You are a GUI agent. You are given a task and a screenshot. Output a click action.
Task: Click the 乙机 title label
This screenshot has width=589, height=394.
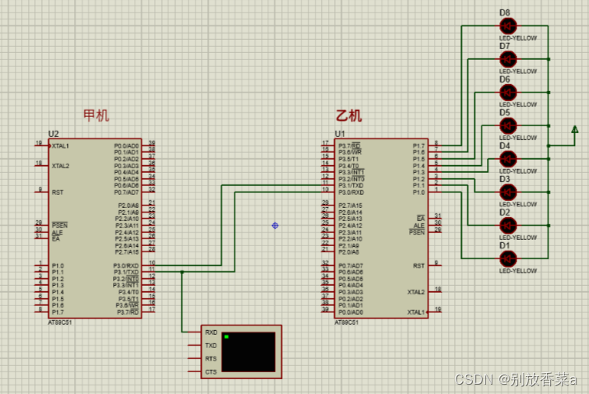(x=349, y=115)
